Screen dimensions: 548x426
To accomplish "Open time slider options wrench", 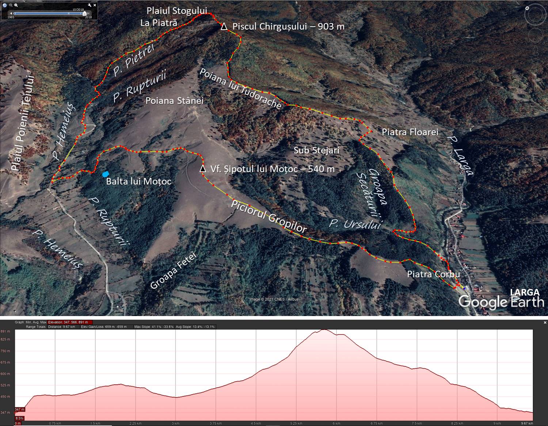I will [90, 5].
